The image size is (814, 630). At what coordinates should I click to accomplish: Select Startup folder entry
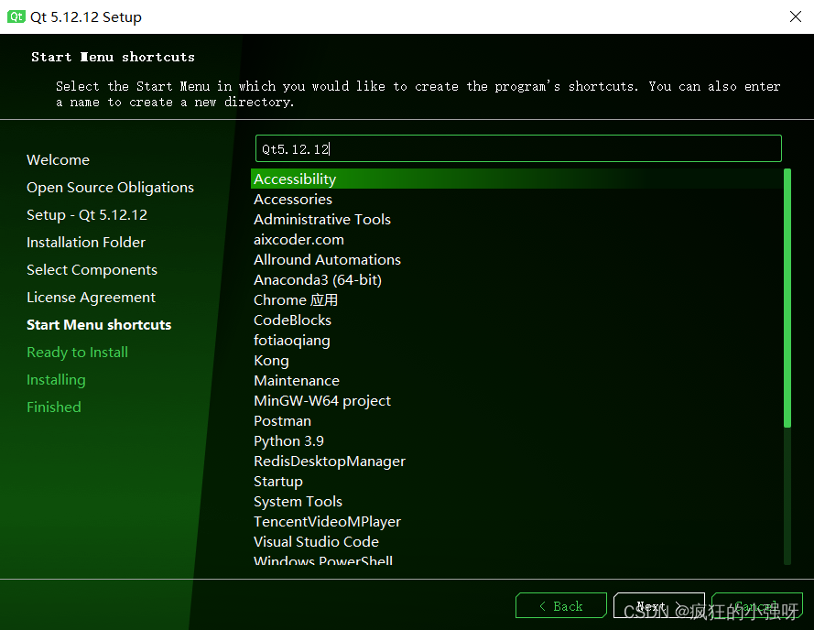click(x=516, y=481)
